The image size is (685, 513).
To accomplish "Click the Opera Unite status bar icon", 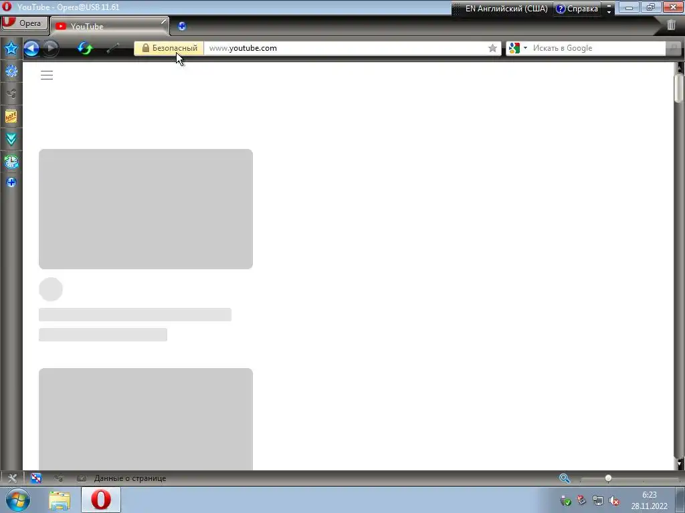I will (59, 478).
